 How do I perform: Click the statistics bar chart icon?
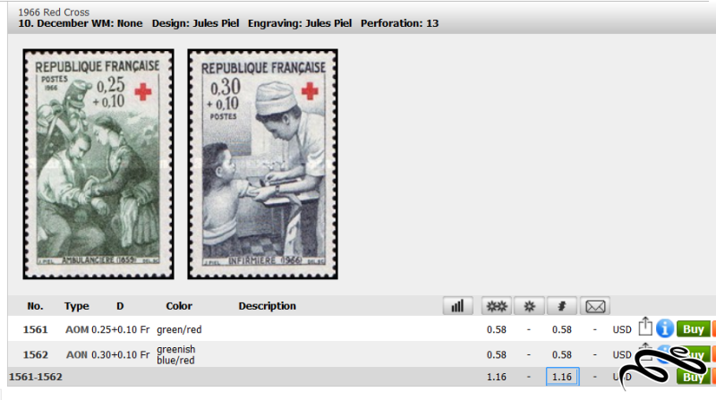click(x=457, y=306)
